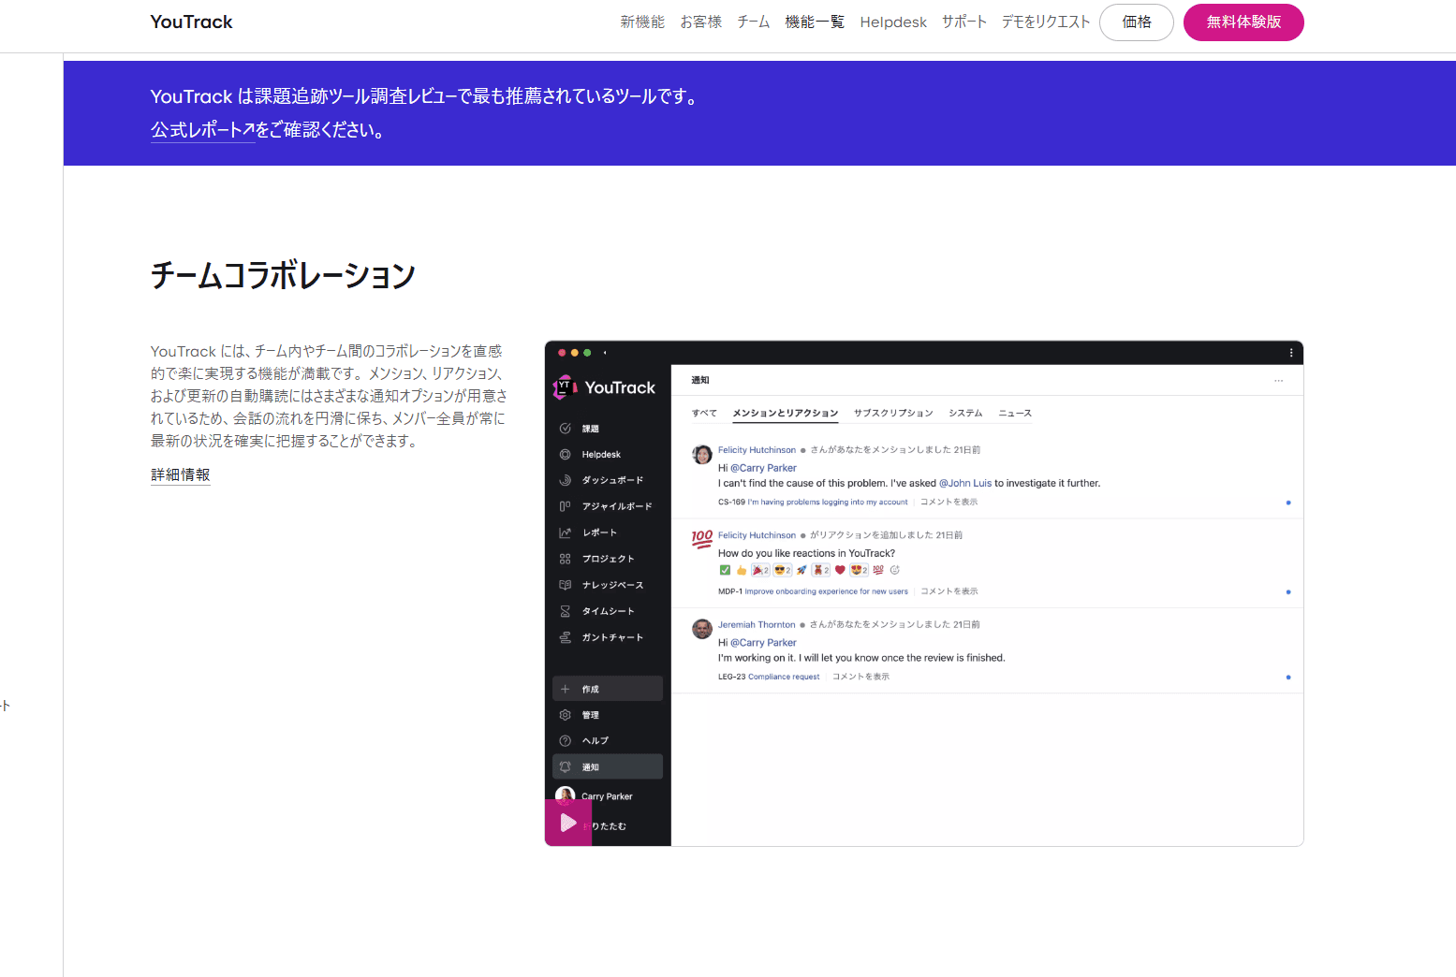Viewport: 1456px width, 977px height.
Task: Click コメントを表示 on the CS-169 notification
Action: [949, 503]
